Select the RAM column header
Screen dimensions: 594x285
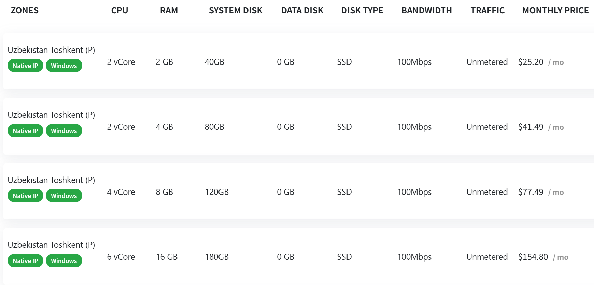click(169, 11)
